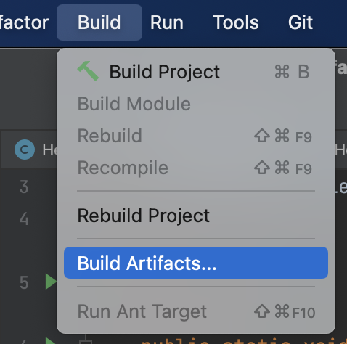Viewport: 347px width, 344px height.
Task: Click the green run gutter arrow on line 5
Action: [x=51, y=282]
